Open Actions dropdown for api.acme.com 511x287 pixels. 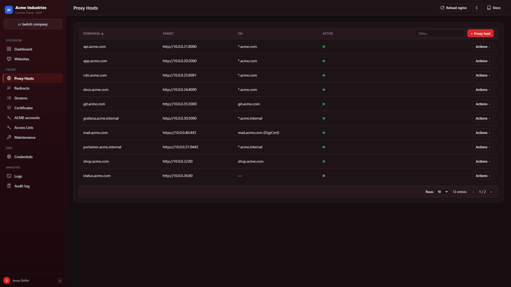pos(483,47)
